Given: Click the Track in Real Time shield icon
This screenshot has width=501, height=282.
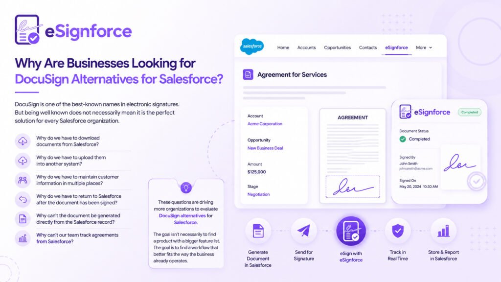Looking at the screenshot, I should pos(398,231).
